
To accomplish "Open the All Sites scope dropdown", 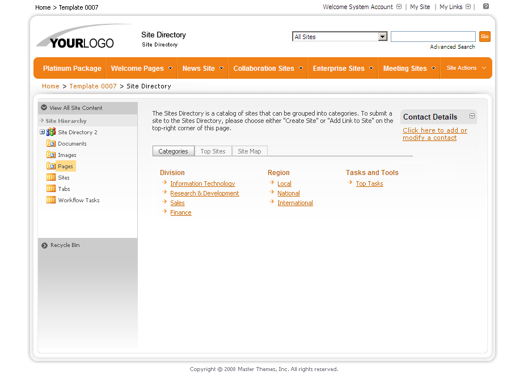I will click(x=382, y=37).
